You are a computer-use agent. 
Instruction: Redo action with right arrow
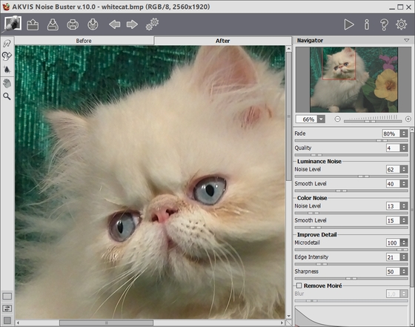[132, 24]
